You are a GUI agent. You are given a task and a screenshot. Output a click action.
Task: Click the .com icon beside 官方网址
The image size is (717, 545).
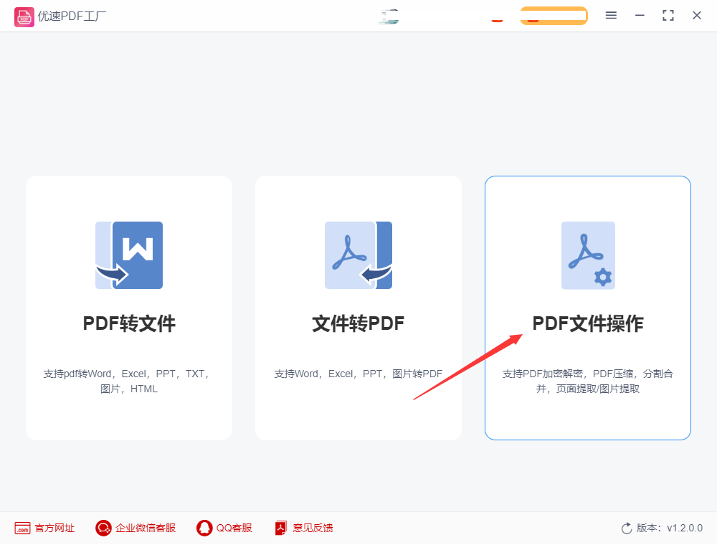point(22,528)
